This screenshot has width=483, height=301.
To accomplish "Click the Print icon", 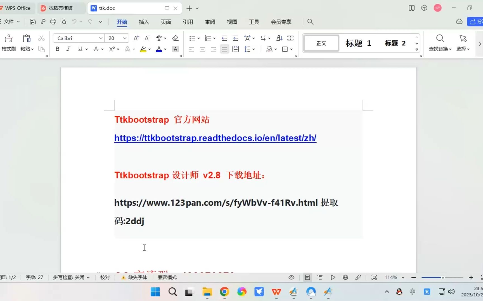I will point(53,22).
